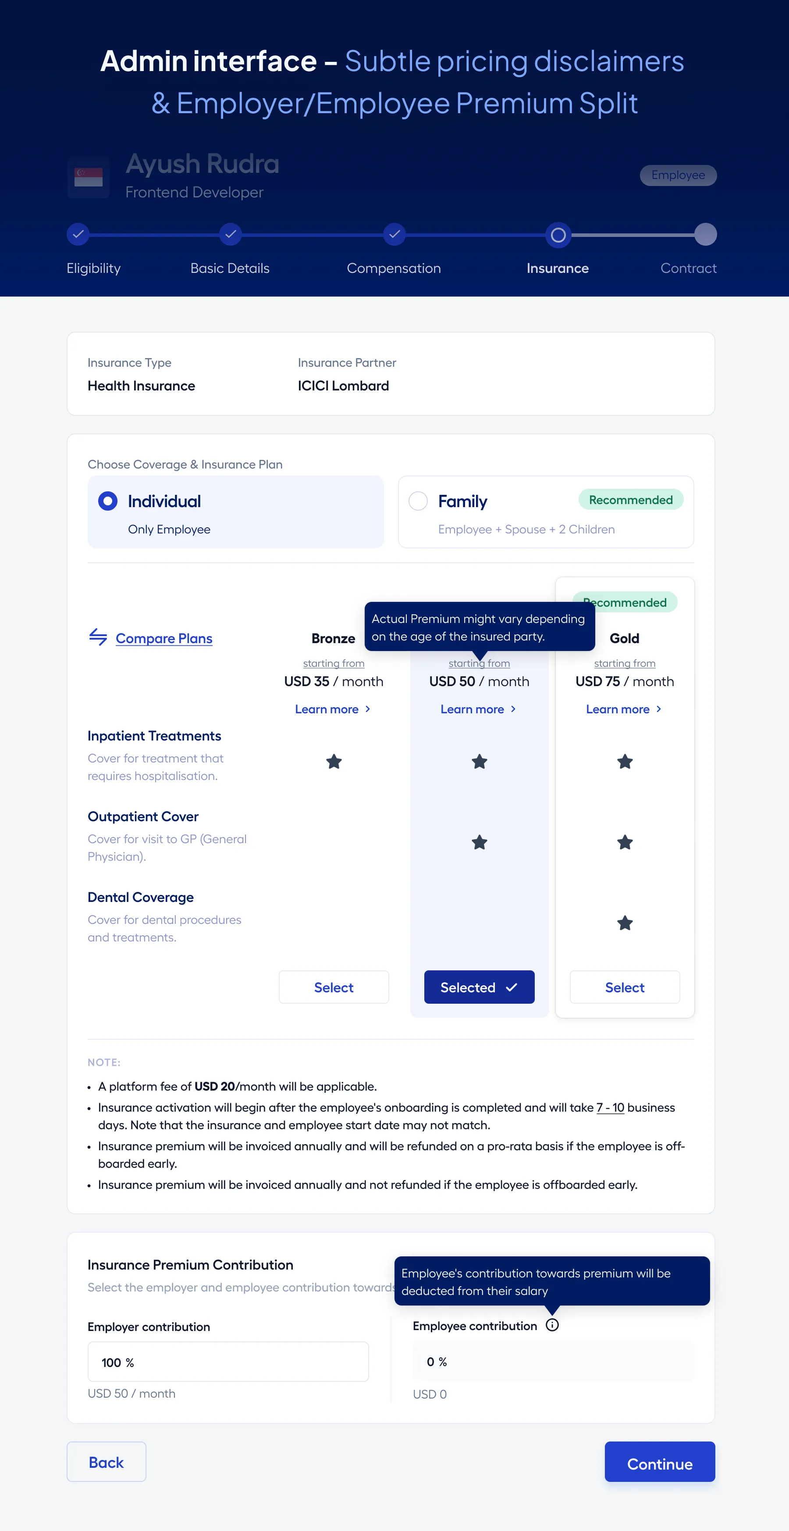Open Learn more for USD 50 plan
The height and width of the screenshot is (1531, 789).
[x=479, y=709]
